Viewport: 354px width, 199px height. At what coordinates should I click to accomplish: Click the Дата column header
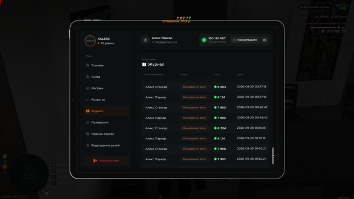240,75
